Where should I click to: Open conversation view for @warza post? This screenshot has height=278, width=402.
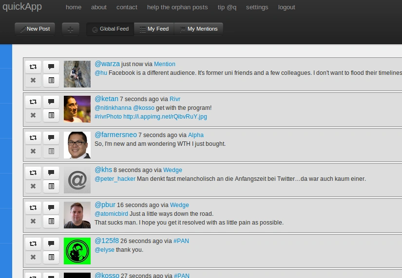pos(51,81)
